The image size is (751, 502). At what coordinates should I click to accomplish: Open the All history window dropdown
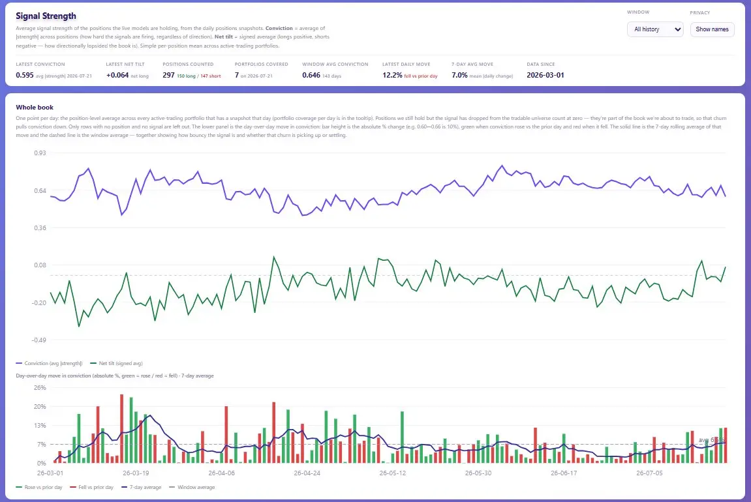click(654, 29)
